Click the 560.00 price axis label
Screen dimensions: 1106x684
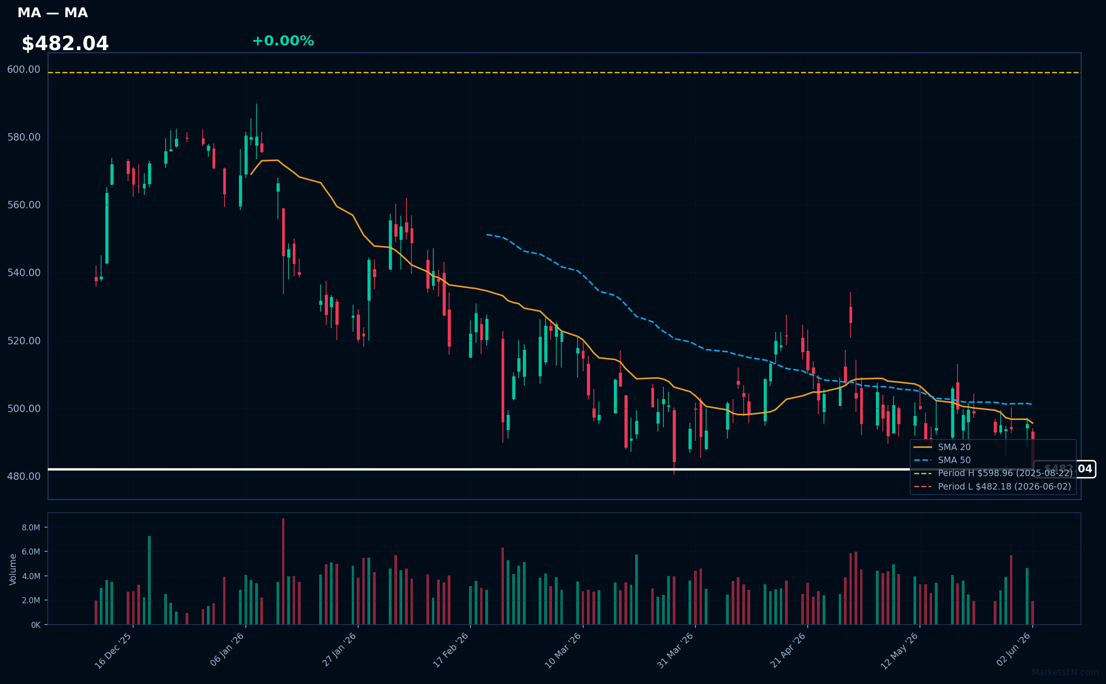24,205
